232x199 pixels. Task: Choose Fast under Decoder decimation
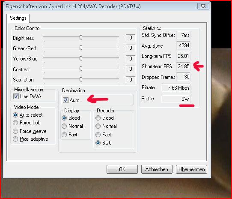coord(98,135)
